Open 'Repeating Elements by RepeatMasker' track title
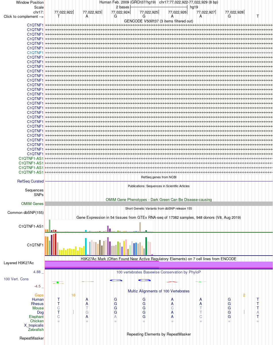273x345 pixels. 159,334
